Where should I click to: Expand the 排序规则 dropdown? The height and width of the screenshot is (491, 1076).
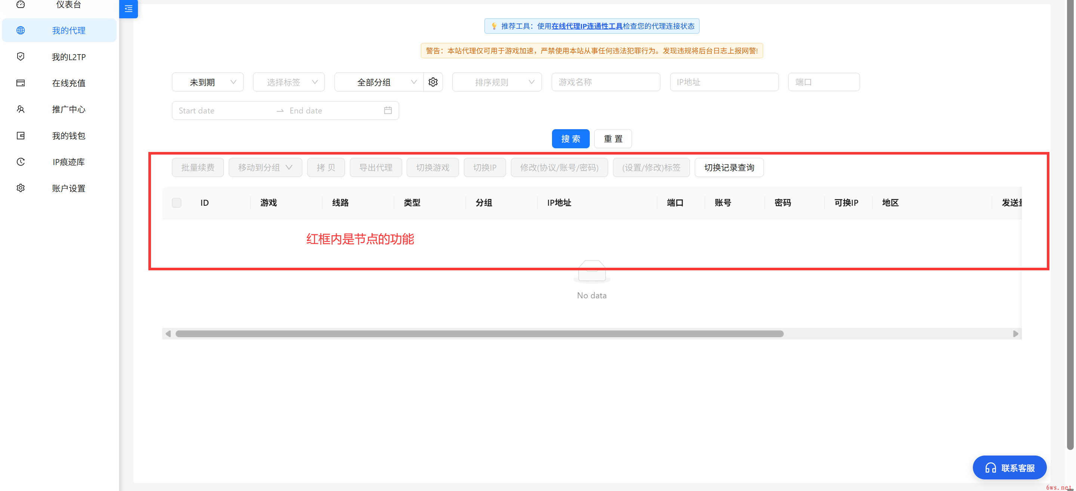click(497, 82)
